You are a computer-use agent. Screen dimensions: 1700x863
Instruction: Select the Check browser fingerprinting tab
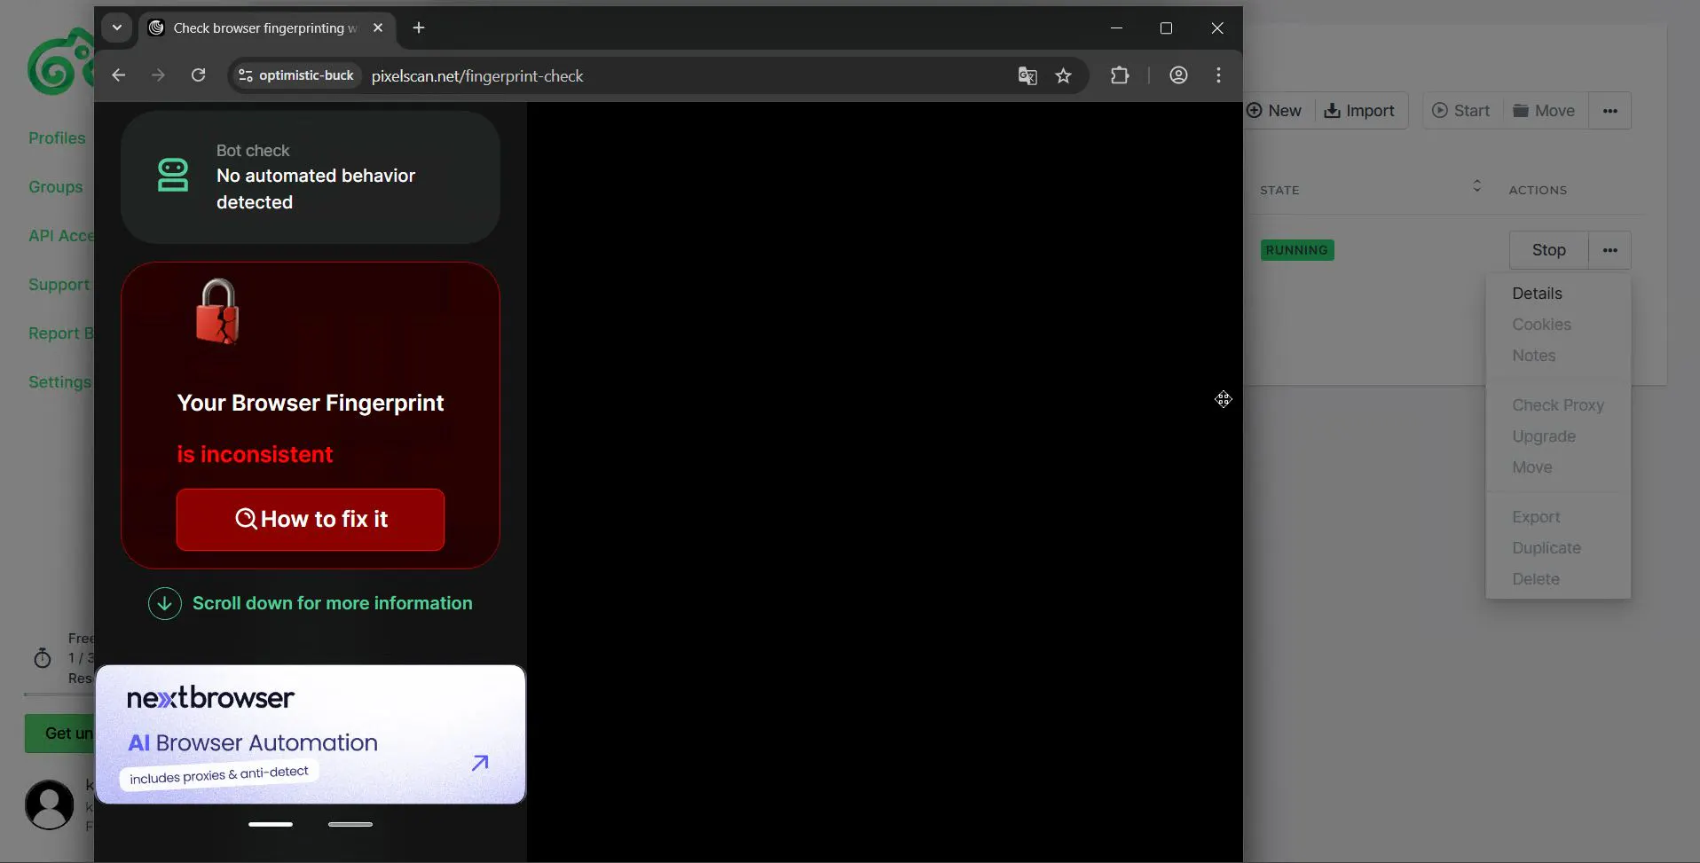(x=265, y=27)
